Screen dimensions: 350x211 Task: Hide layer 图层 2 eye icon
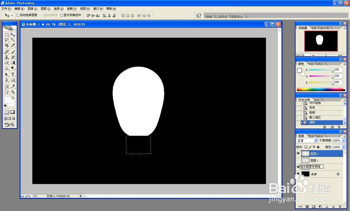click(x=298, y=154)
